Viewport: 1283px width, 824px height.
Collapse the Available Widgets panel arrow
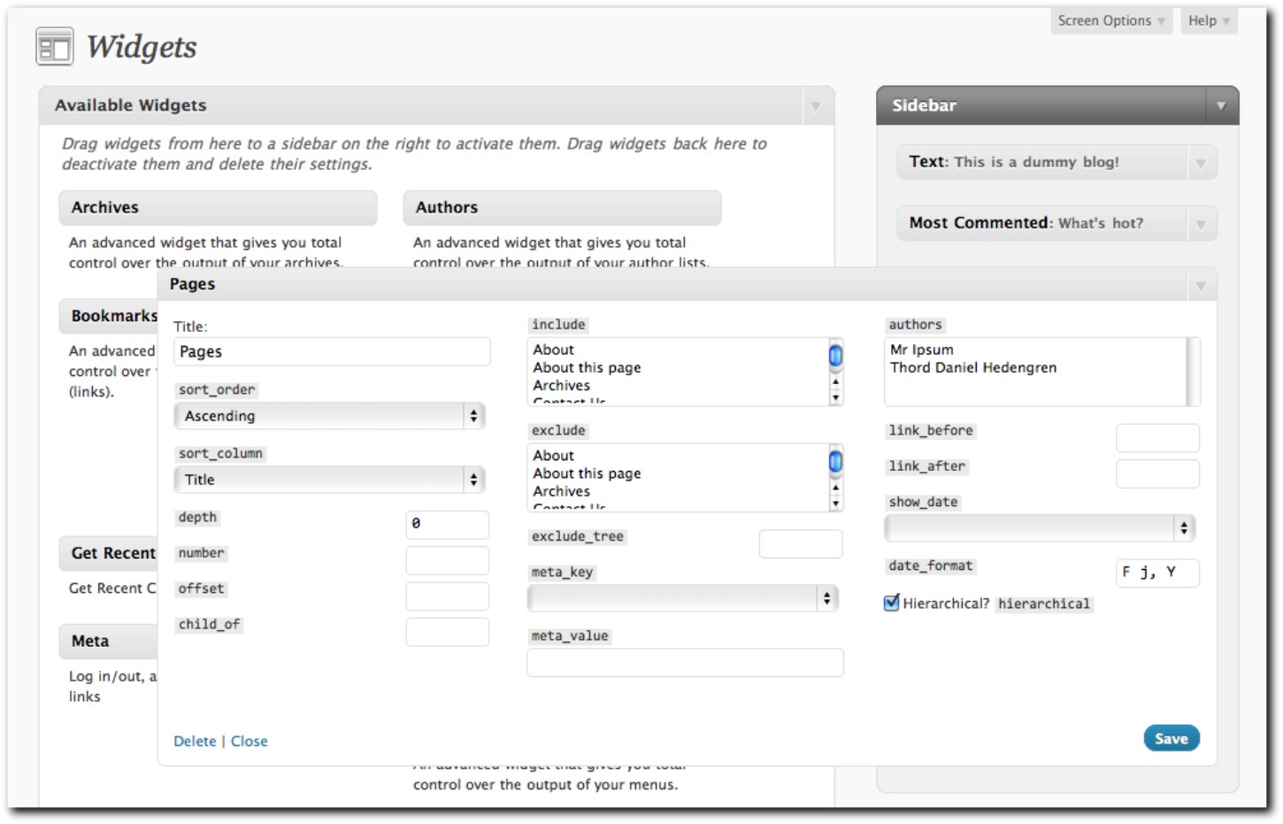[816, 106]
